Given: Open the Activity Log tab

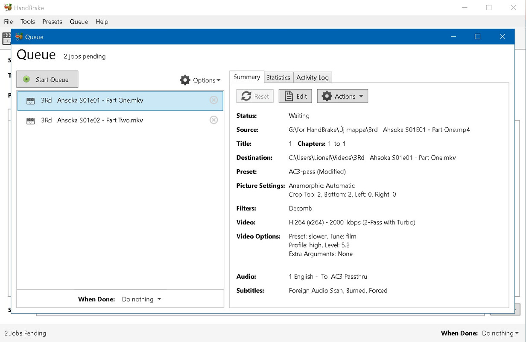Looking at the screenshot, I should tap(313, 77).
